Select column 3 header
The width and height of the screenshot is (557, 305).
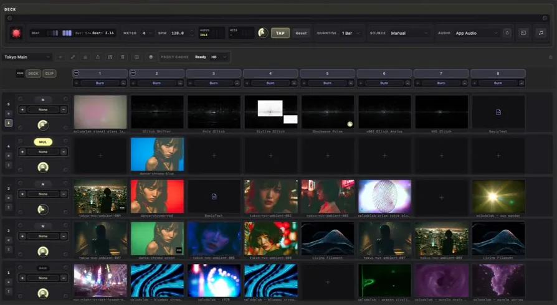214,73
